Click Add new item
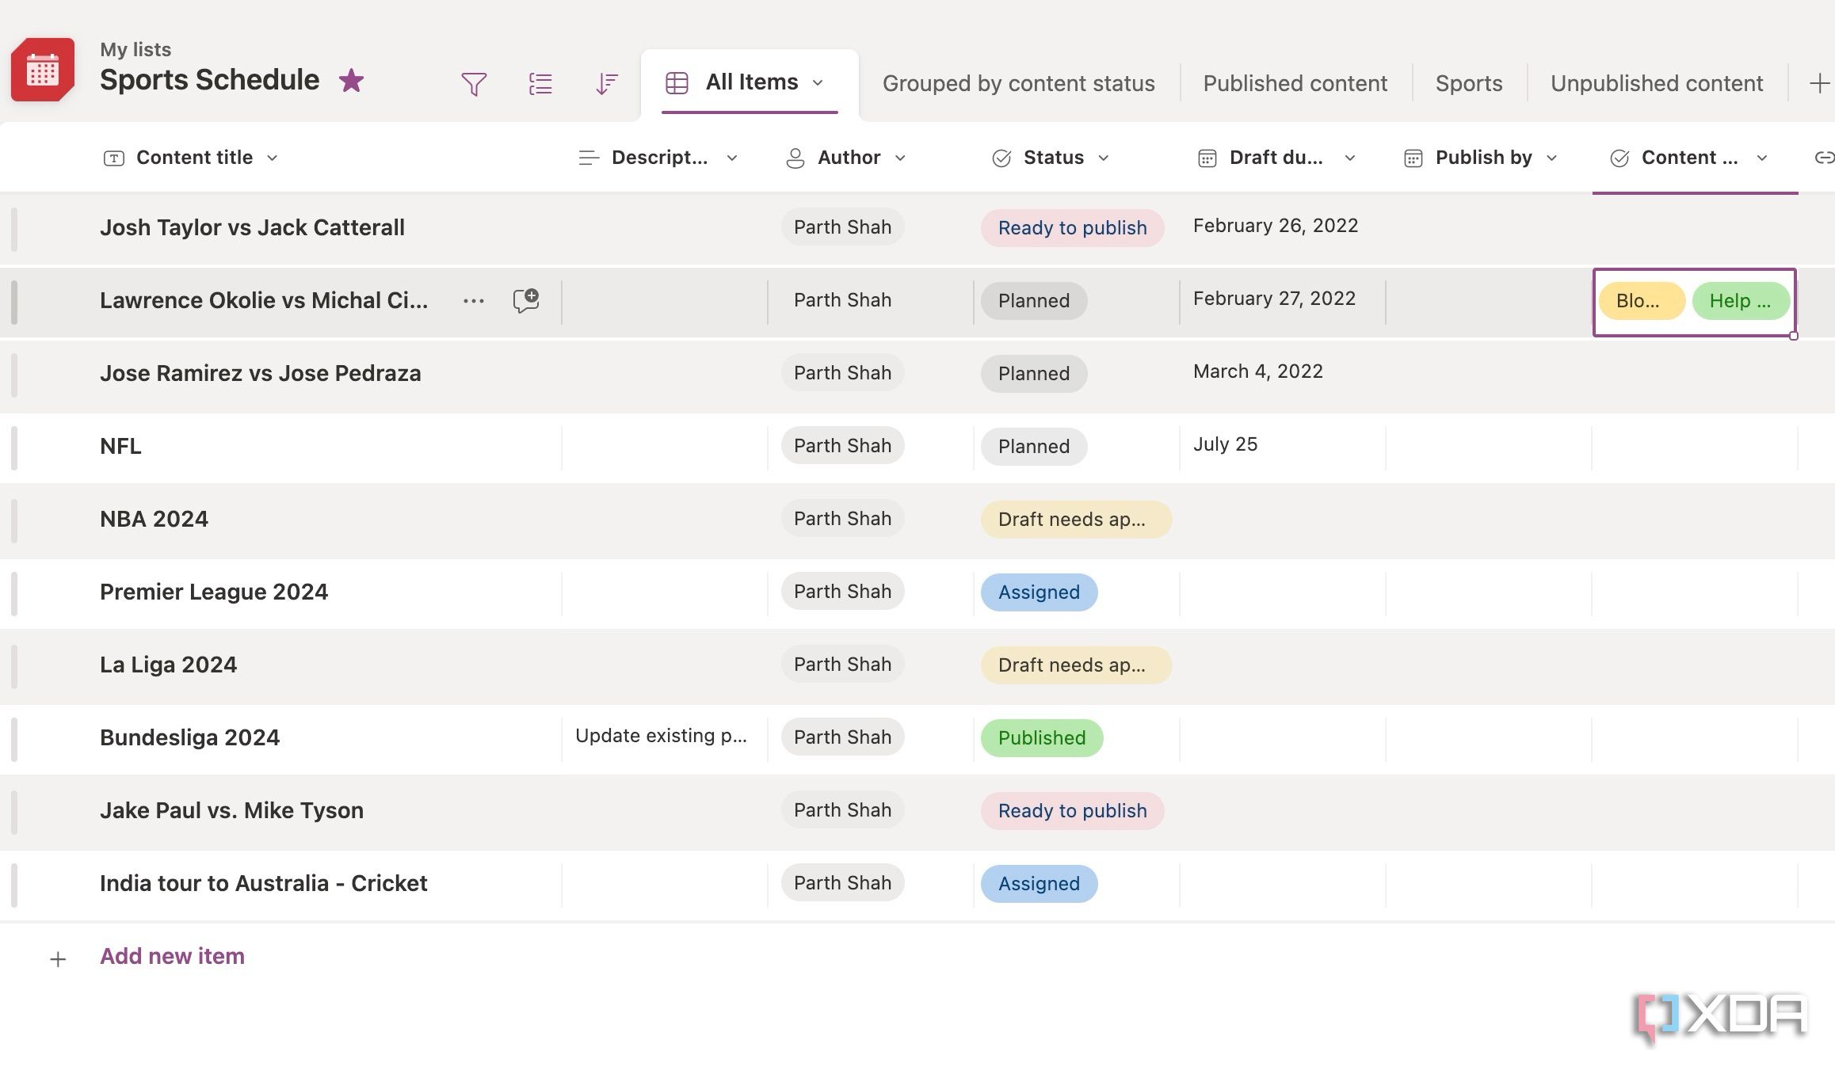This screenshot has height=1074, width=1835. 172,956
